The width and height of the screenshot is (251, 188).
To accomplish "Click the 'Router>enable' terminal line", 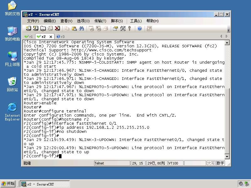I will 40,103.
